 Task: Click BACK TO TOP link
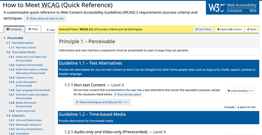[246, 107]
